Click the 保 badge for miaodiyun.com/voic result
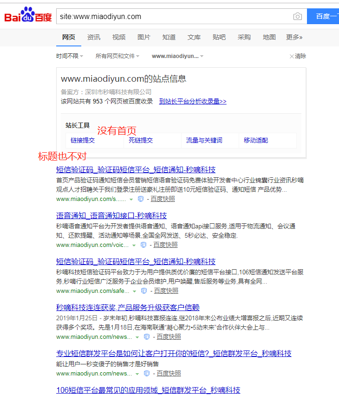Image resolution: width=339 pixels, height=395 pixels. [x=143, y=245]
